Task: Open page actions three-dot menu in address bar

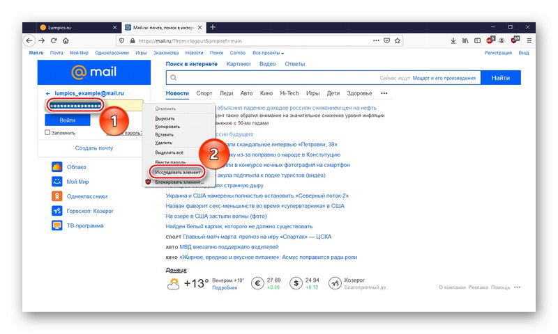Action: pos(376,40)
